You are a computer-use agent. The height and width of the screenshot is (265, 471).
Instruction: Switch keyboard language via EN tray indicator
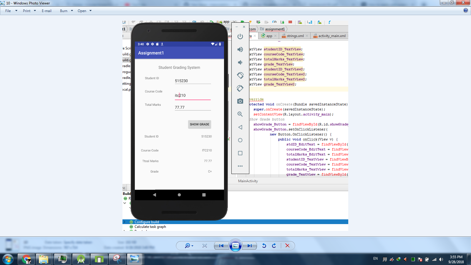tap(375, 258)
